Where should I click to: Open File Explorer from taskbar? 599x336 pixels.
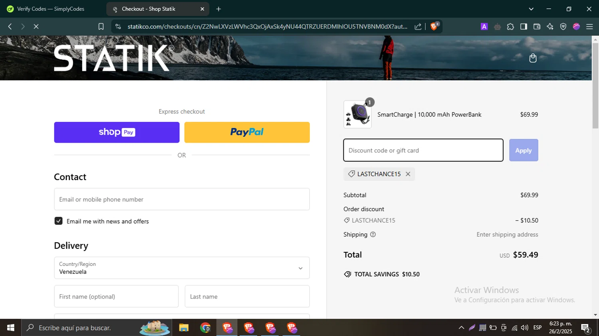coord(184,328)
